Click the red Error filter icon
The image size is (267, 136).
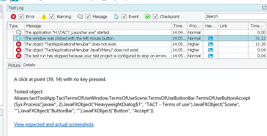pyautogui.click(x=13, y=17)
